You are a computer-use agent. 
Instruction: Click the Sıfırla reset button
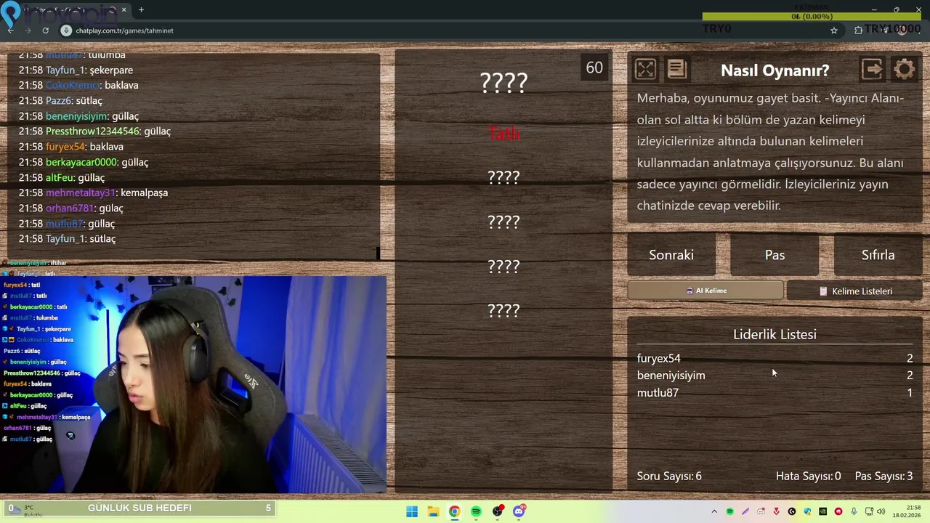click(878, 255)
